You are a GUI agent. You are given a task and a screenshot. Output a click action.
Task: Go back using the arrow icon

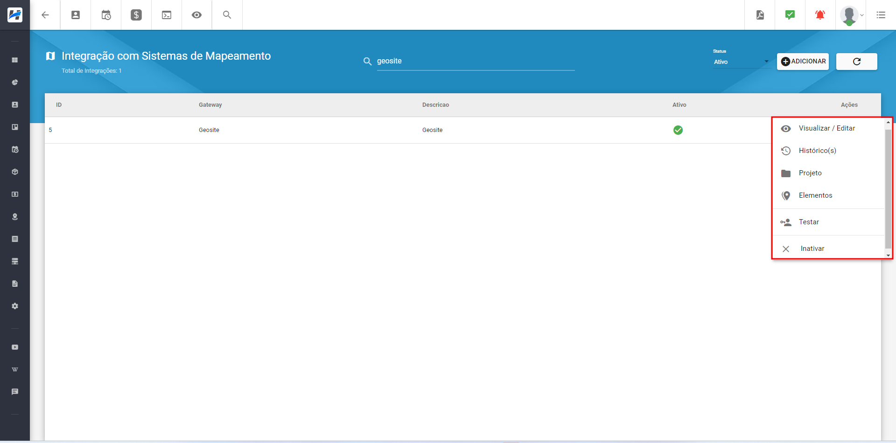[x=45, y=15]
